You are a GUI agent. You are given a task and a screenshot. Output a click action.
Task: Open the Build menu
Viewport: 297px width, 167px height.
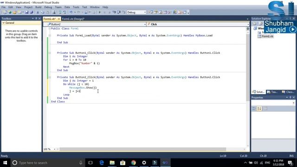point(38,7)
